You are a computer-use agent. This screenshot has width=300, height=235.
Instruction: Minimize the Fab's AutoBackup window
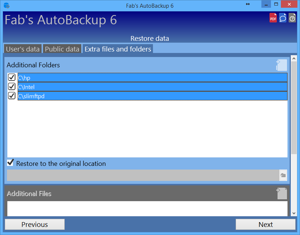coord(266,4)
